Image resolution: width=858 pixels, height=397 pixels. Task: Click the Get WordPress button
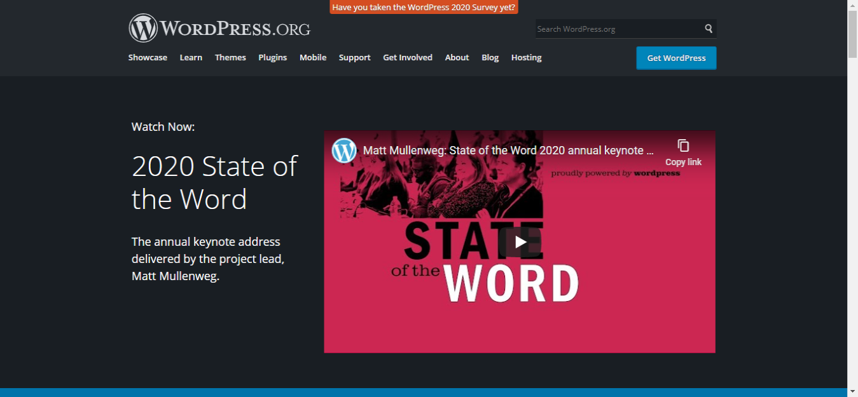[676, 58]
